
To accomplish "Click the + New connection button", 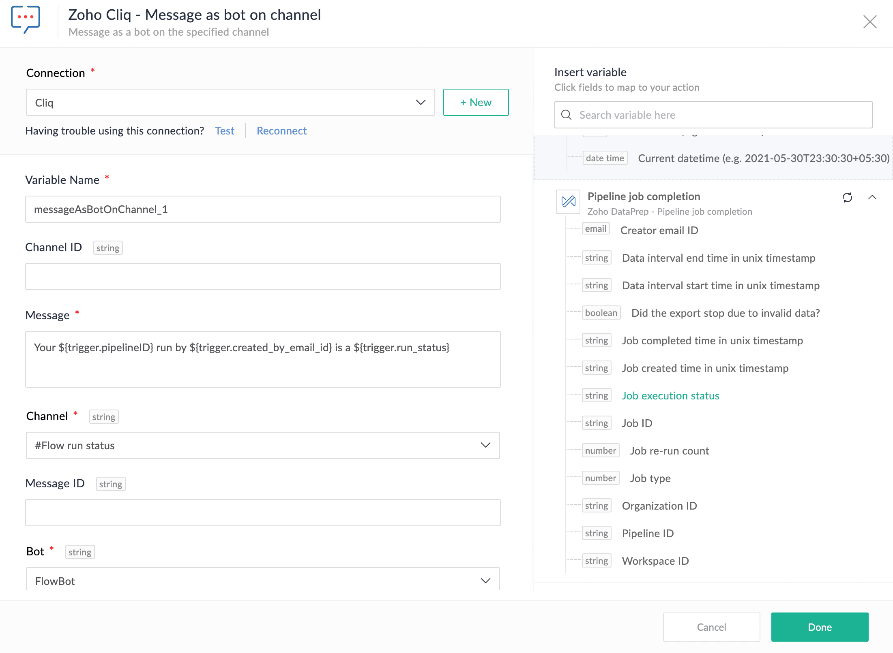I will [x=476, y=102].
